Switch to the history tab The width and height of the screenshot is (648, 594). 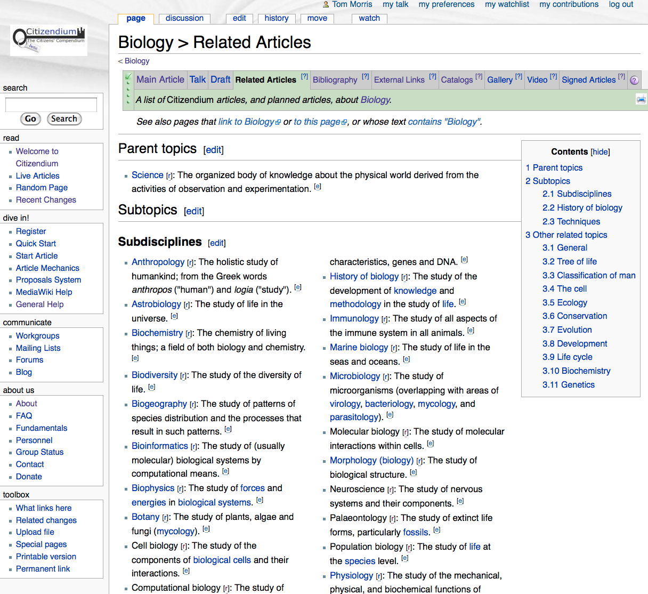[277, 18]
